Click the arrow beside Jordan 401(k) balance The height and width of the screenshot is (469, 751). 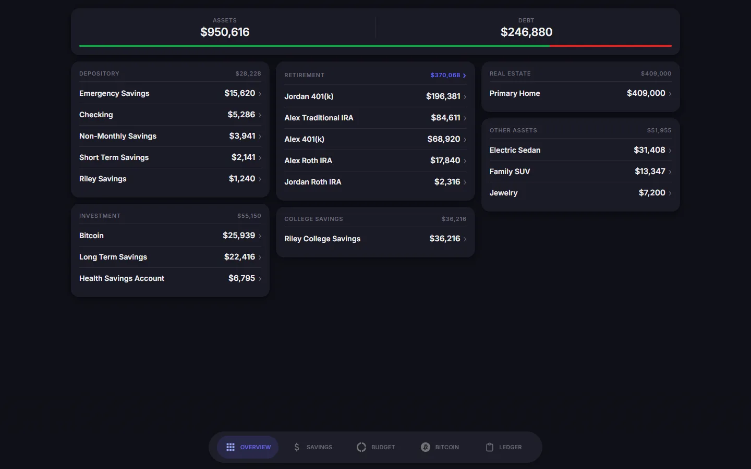465,97
